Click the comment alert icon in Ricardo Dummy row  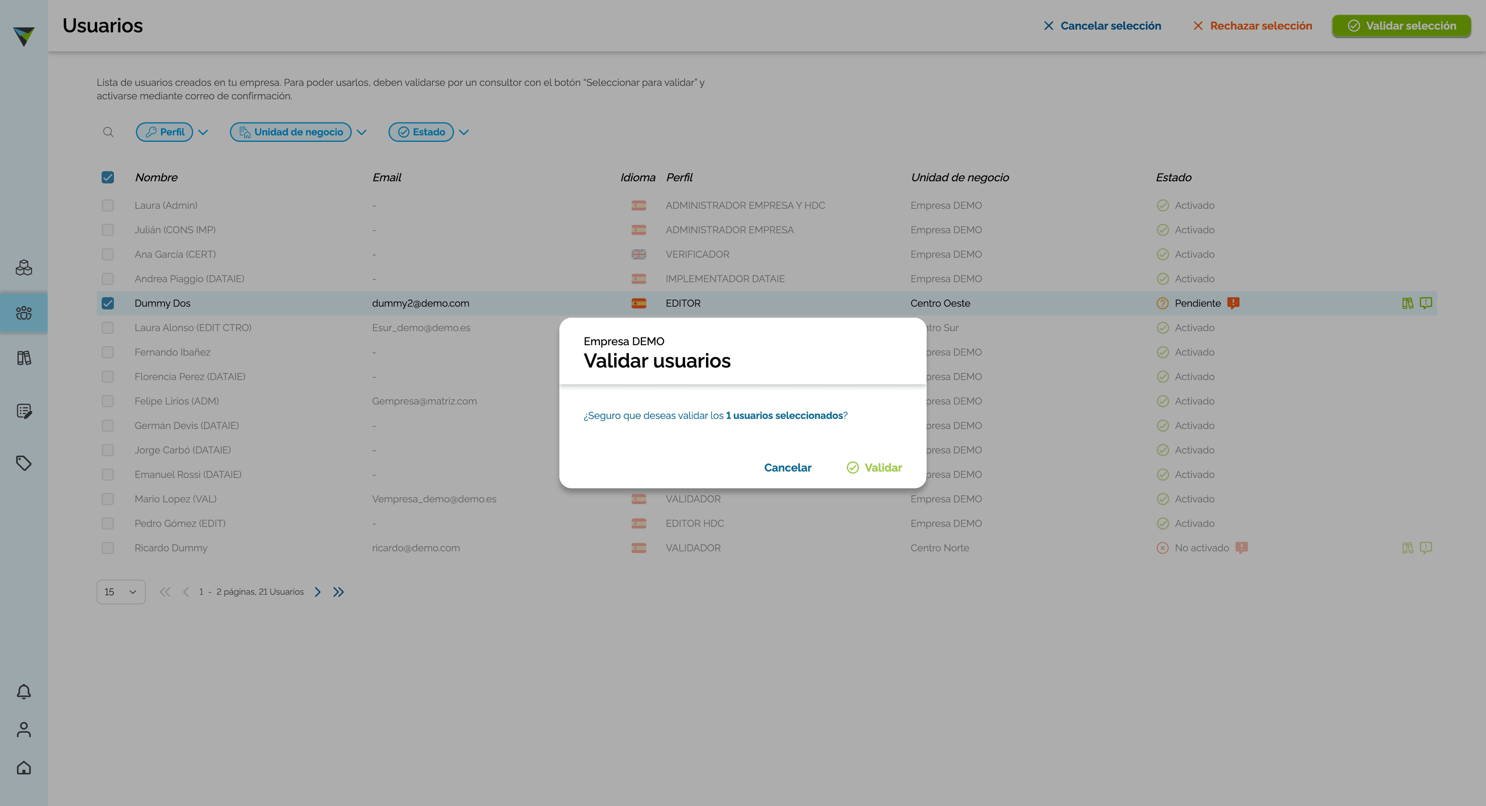pos(1426,548)
